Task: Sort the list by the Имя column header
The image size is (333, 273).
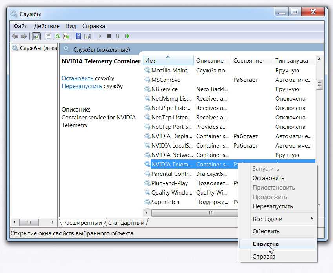Action: click(x=167, y=61)
